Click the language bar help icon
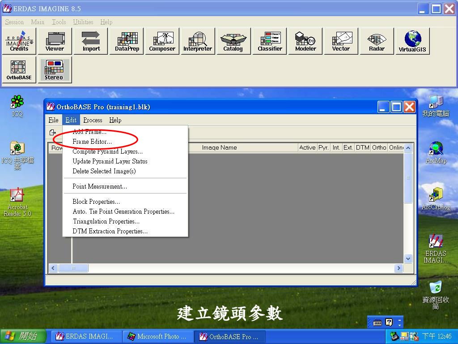The width and height of the screenshot is (458, 344). [x=389, y=322]
